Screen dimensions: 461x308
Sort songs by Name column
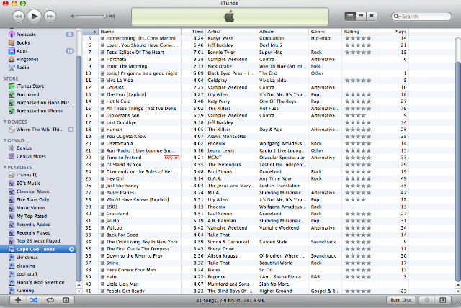pos(140,32)
